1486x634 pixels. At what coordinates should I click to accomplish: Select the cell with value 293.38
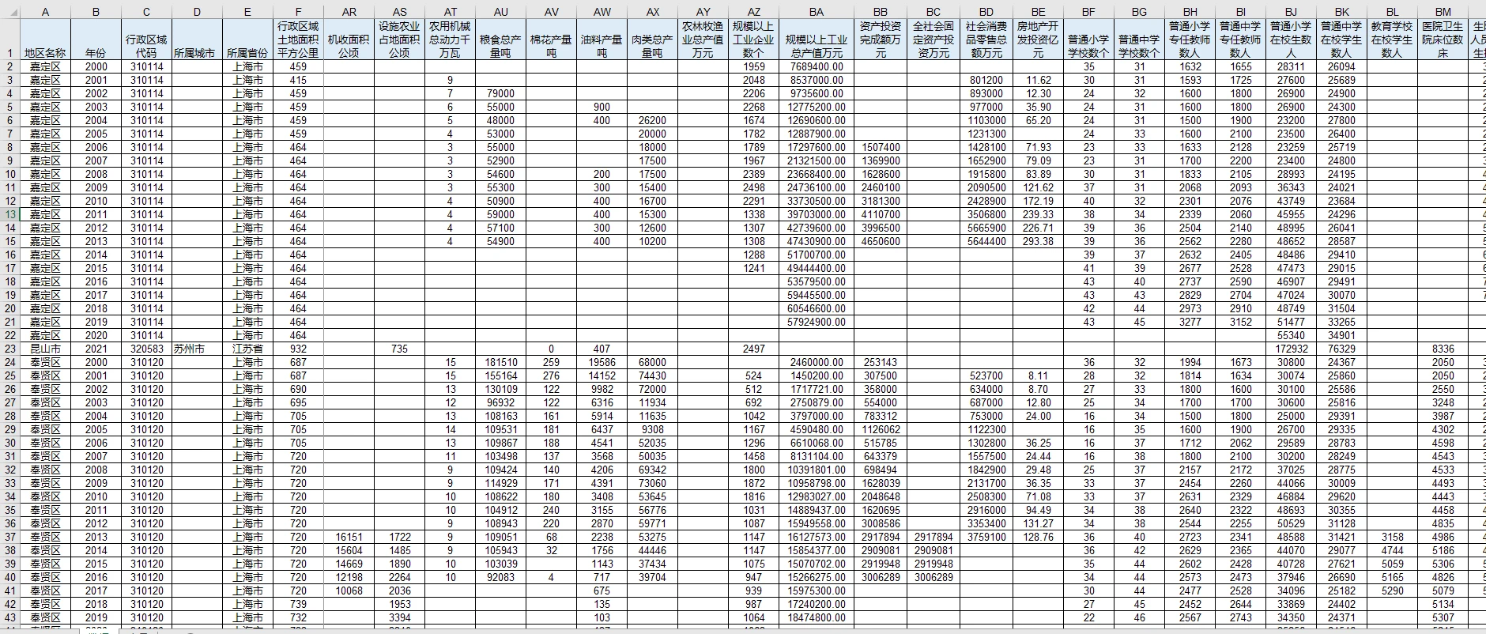[x=1038, y=241]
